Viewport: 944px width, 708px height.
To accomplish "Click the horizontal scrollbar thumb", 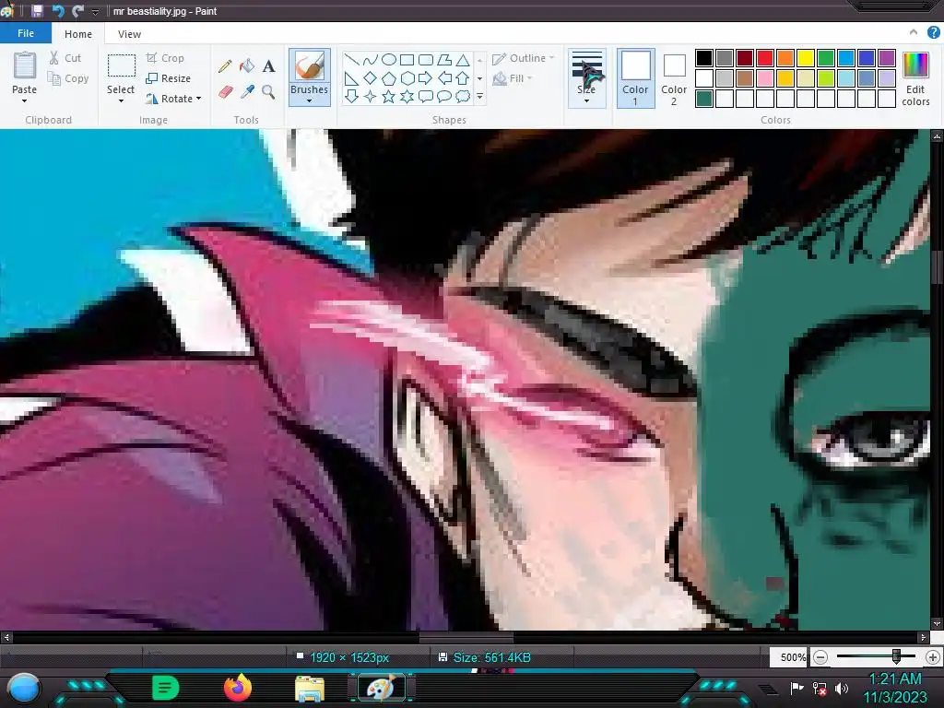I will pyautogui.click(x=466, y=637).
